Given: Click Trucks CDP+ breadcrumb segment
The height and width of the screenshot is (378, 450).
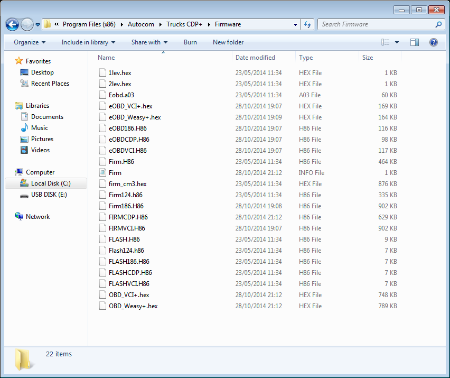Looking at the screenshot, I should coord(184,24).
